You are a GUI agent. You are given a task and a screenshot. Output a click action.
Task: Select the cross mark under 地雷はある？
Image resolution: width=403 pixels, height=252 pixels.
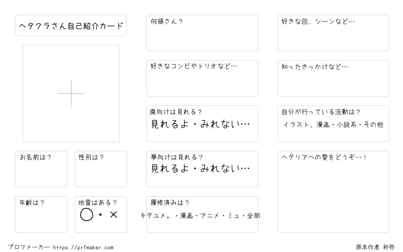[114, 214]
